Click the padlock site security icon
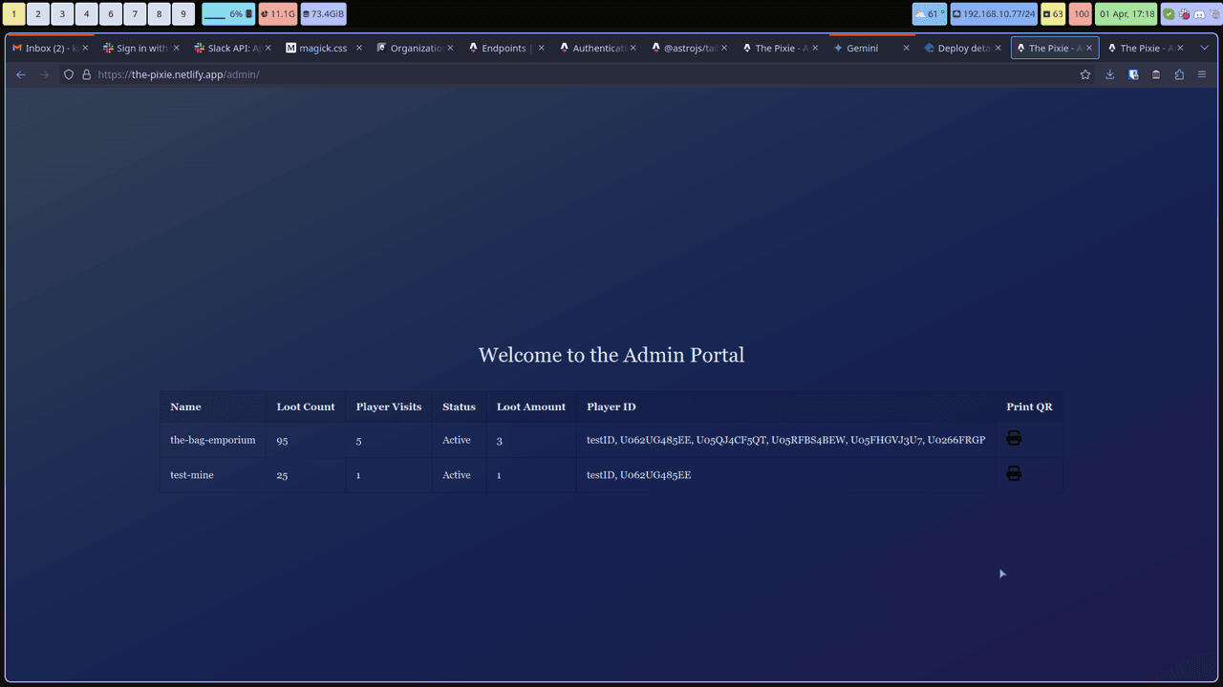 tap(86, 74)
